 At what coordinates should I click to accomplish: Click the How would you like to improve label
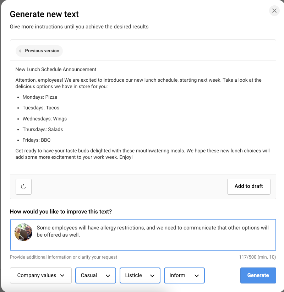tap(61, 212)
